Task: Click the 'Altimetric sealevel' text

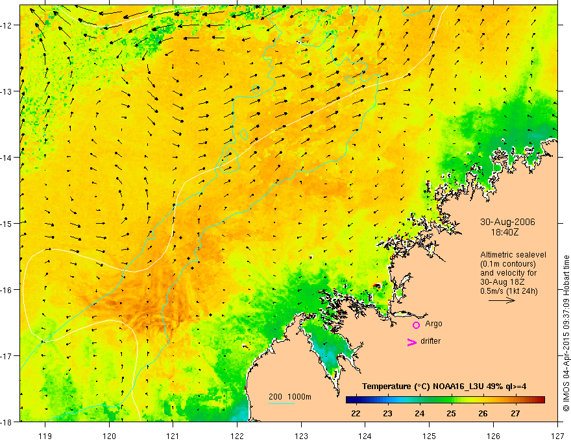Action: click(x=513, y=255)
